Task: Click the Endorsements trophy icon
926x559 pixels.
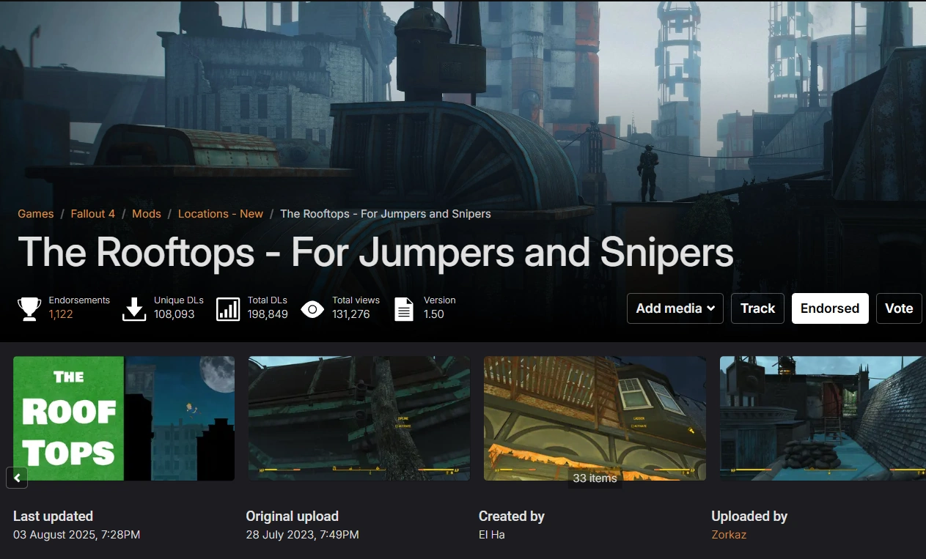Action: click(29, 308)
